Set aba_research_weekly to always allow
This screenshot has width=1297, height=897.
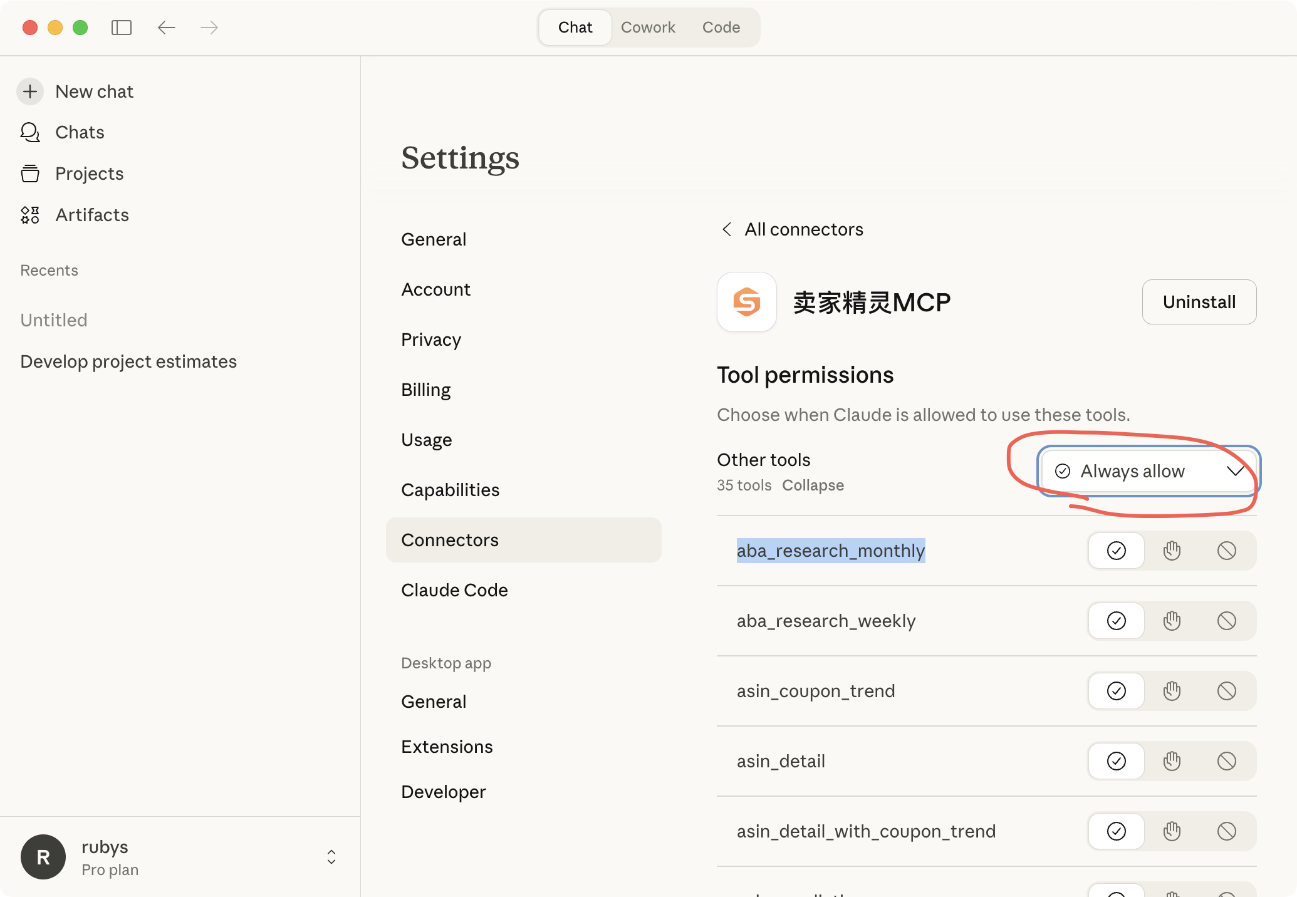click(1116, 621)
